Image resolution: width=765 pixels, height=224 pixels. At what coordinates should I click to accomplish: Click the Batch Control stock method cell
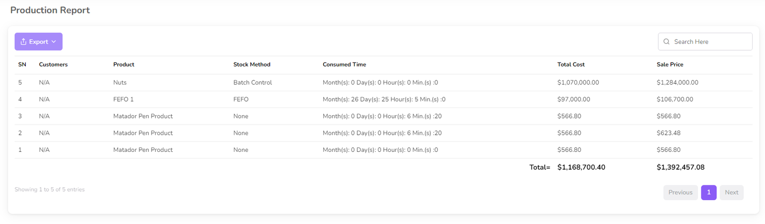pyautogui.click(x=252, y=83)
